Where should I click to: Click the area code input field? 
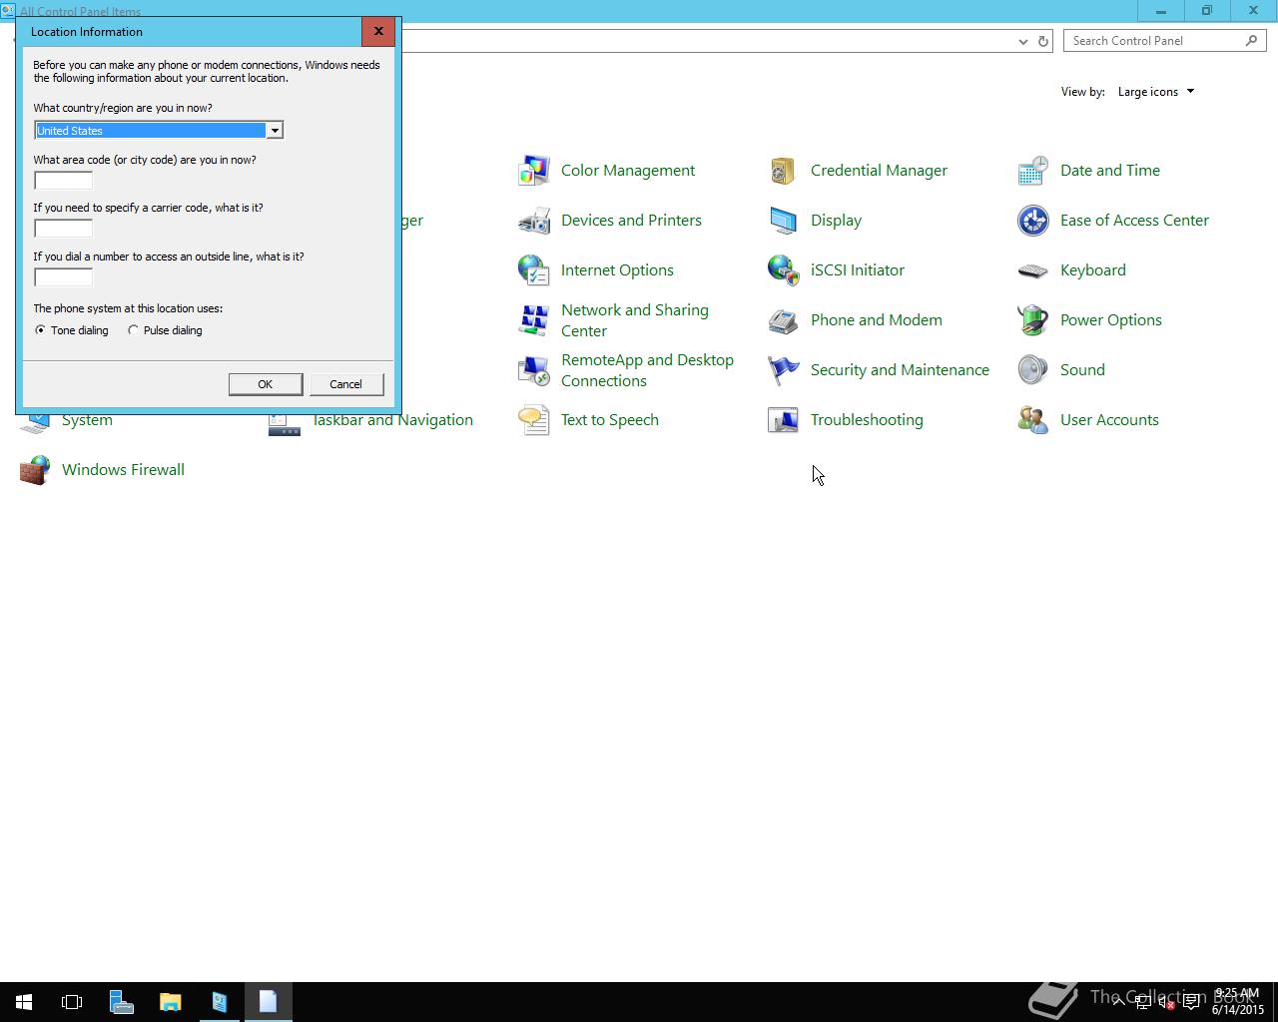tap(63, 181)
